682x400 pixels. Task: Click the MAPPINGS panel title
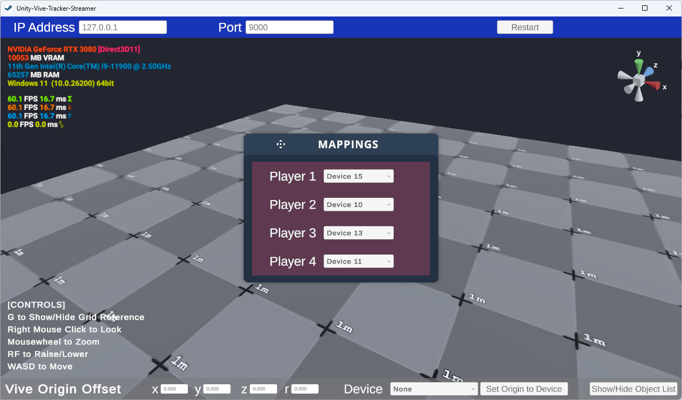point(348,144)
